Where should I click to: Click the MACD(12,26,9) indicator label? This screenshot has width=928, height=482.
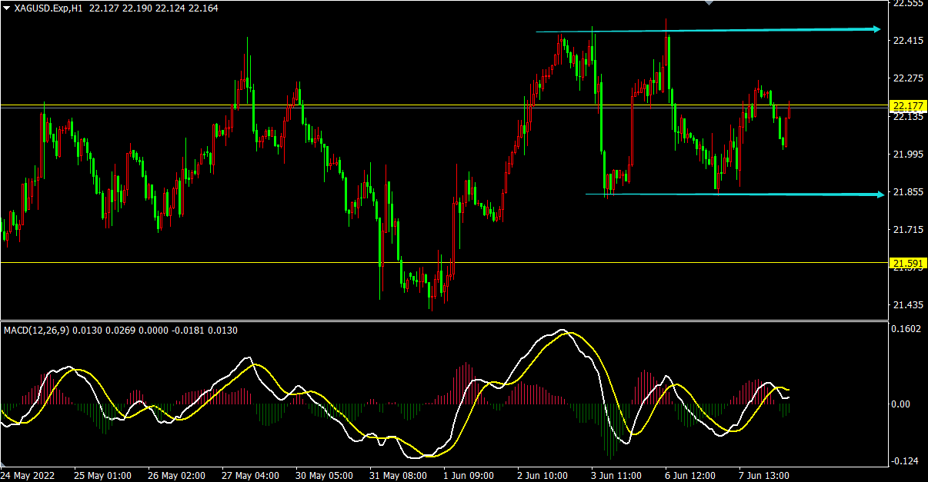point(36,331)
